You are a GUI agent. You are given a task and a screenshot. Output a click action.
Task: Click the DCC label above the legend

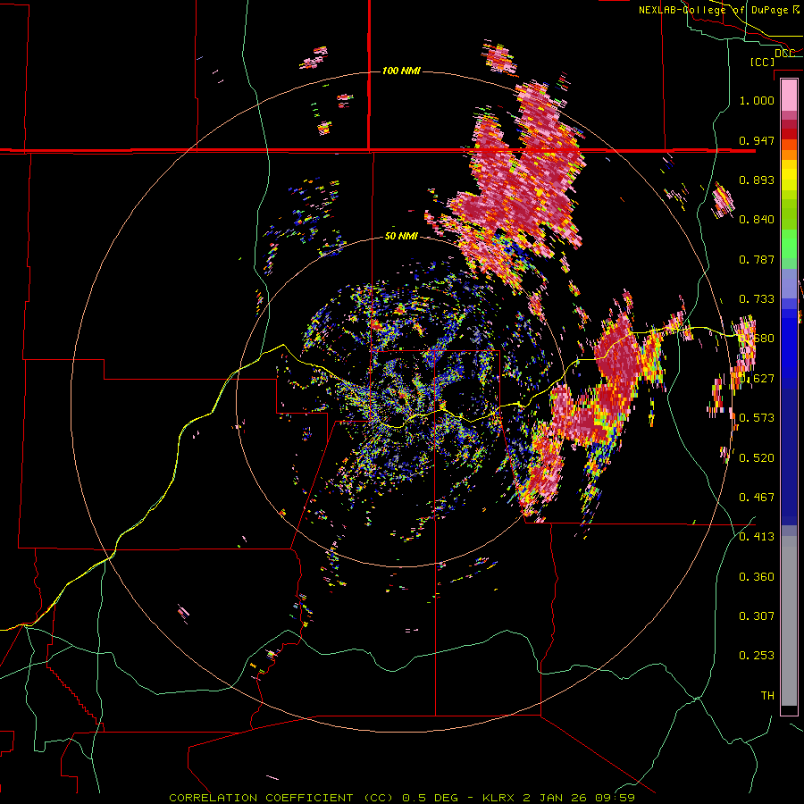784,53
